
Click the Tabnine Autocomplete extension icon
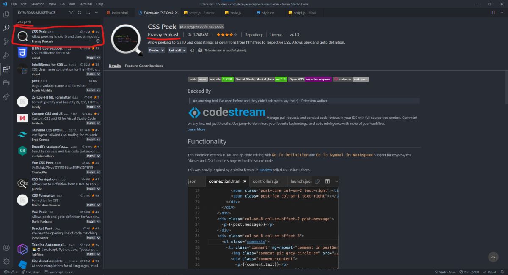click(x=22, y=249)
